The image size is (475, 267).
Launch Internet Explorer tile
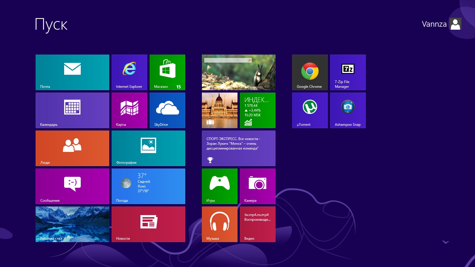pos(129,72)
